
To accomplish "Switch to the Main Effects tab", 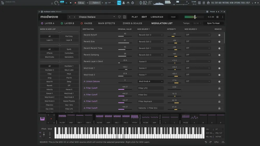I will (x=106, y=23).
